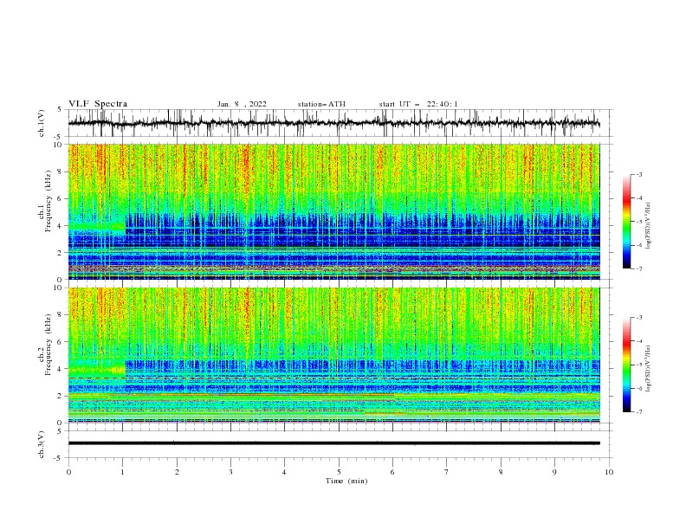686x530 pixels.
Task: Click inside the ch.1 spectrogram panel
Action: (333, 211)
